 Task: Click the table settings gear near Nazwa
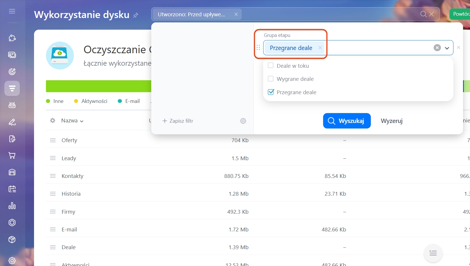point(53,120)
